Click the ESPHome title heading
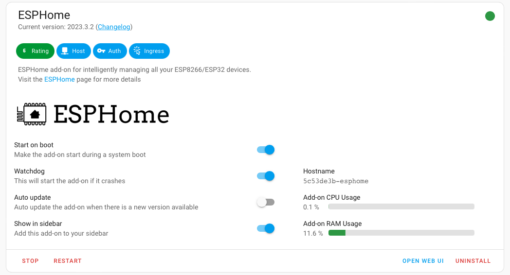This screenshot has width=510, height=275. pos(44,15)
